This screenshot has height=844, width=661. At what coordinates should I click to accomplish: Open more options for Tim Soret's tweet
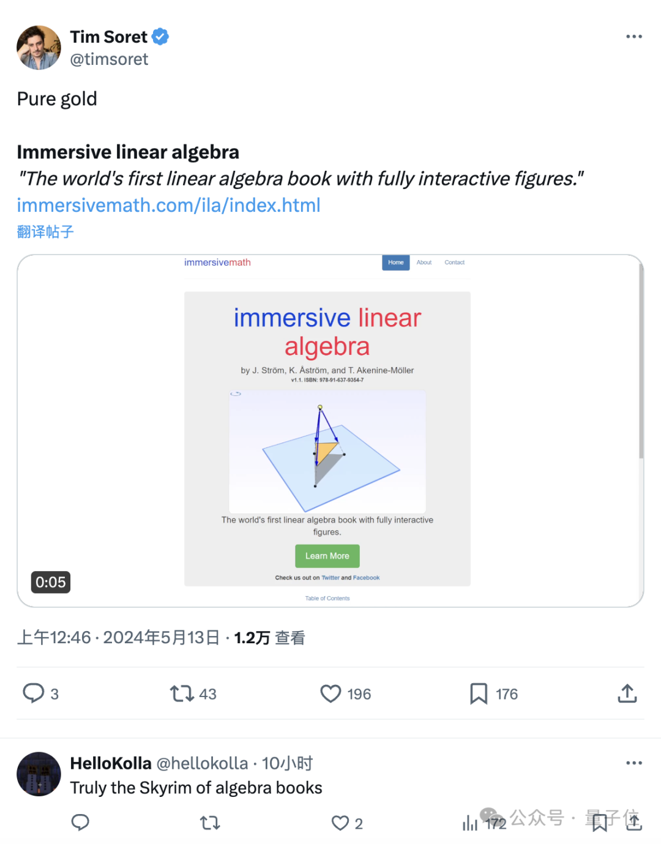point(634,37)
